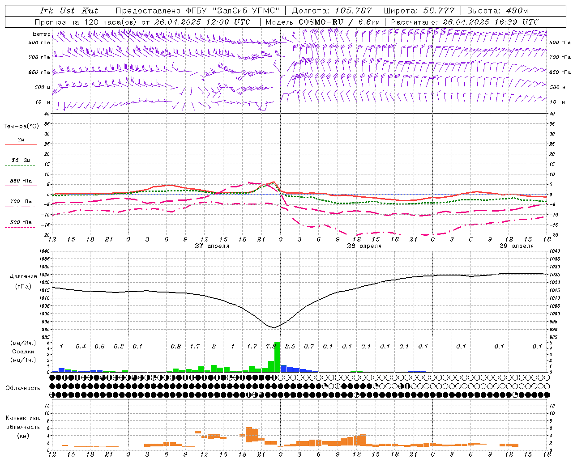Click the tallest green precipitation bar

(x=277, y=357)
